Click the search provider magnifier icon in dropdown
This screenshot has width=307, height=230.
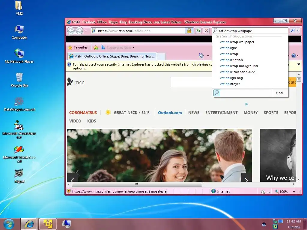(x=217, y=93)
